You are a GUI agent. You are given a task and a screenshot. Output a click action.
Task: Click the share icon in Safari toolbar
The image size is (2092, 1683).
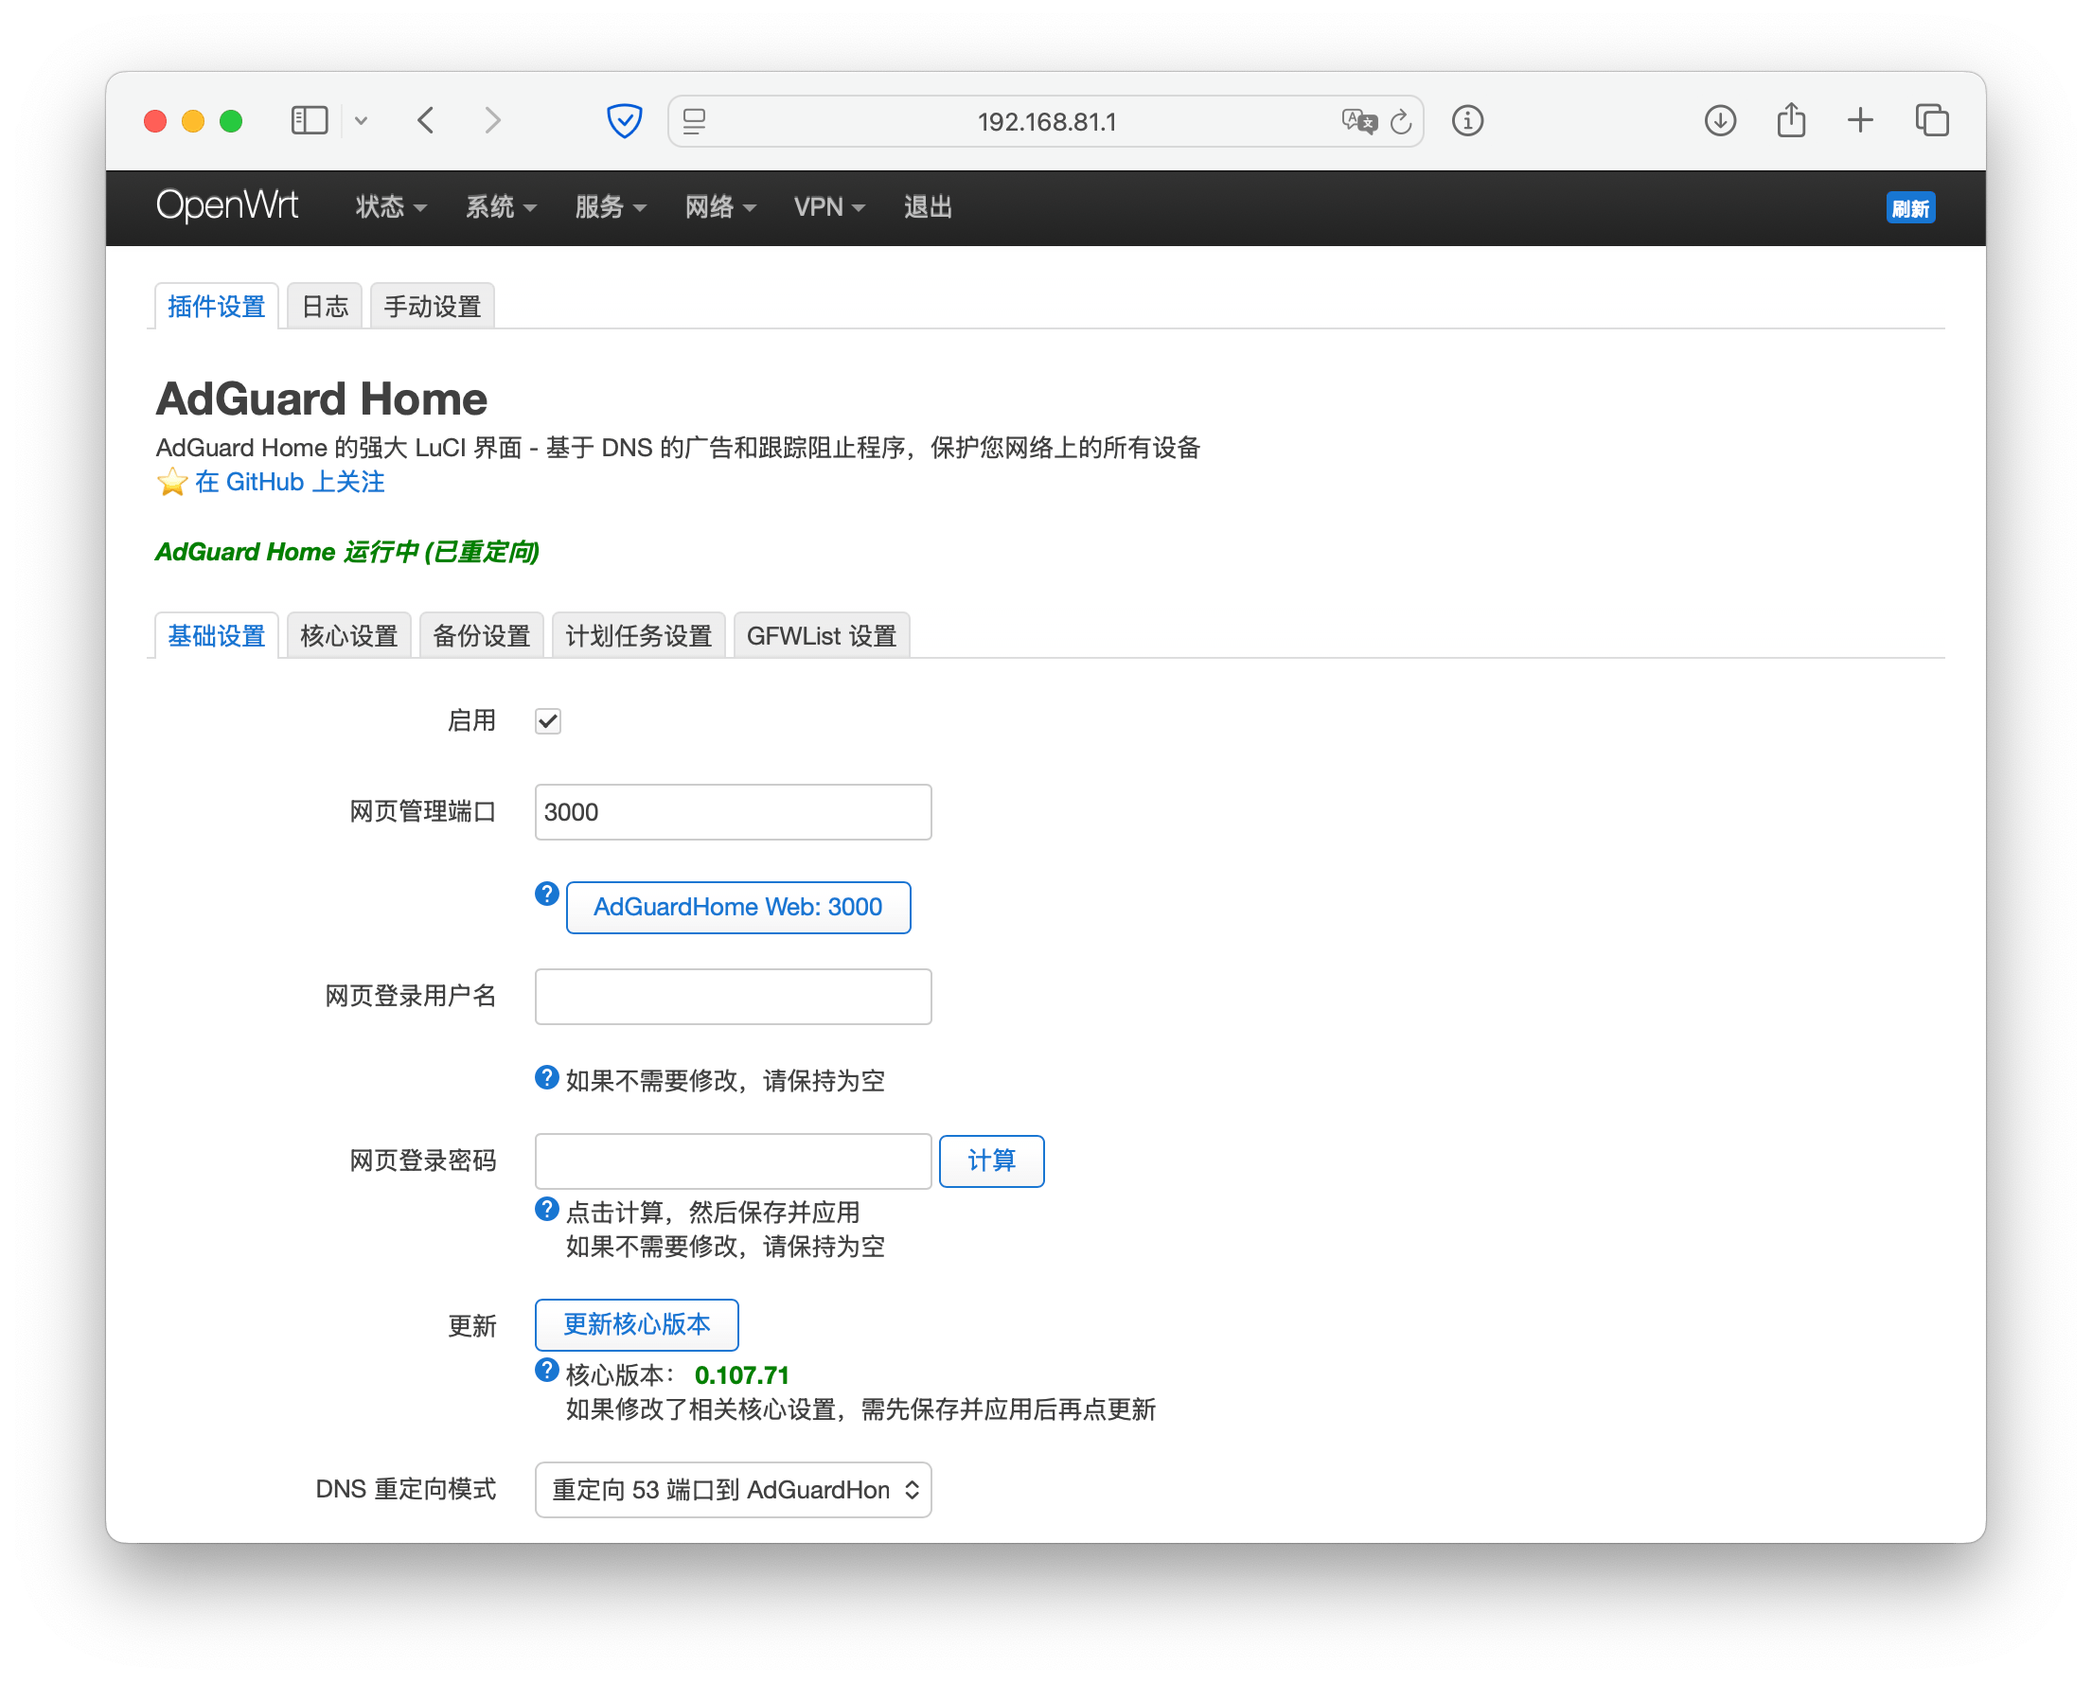click(x=1790, y=120)
